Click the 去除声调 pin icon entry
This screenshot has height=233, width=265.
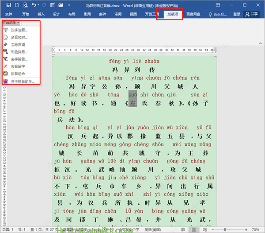coord(19,45)
